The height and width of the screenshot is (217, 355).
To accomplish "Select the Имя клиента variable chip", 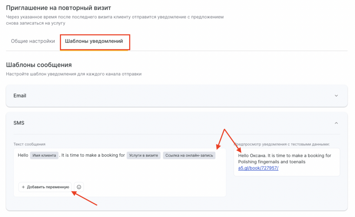I will point(44,155).
